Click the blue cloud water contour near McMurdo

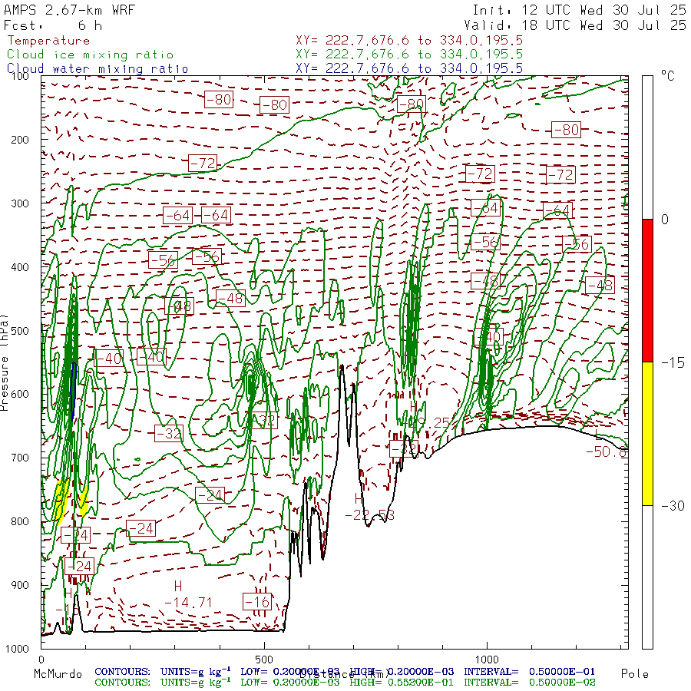pos(74,391)
